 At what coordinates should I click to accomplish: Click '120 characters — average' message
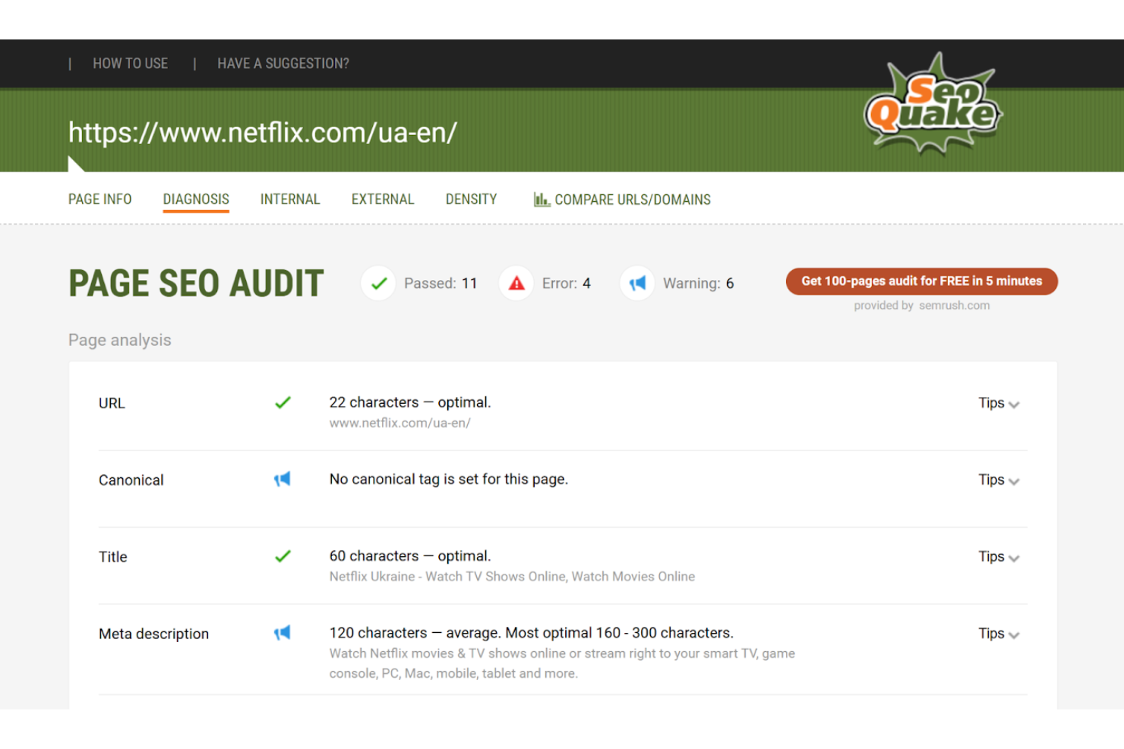pos(532,632)
